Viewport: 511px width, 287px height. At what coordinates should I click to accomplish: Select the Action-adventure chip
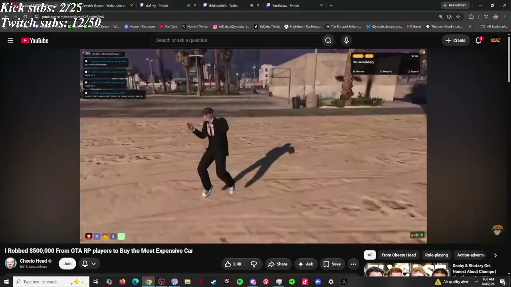471,255
